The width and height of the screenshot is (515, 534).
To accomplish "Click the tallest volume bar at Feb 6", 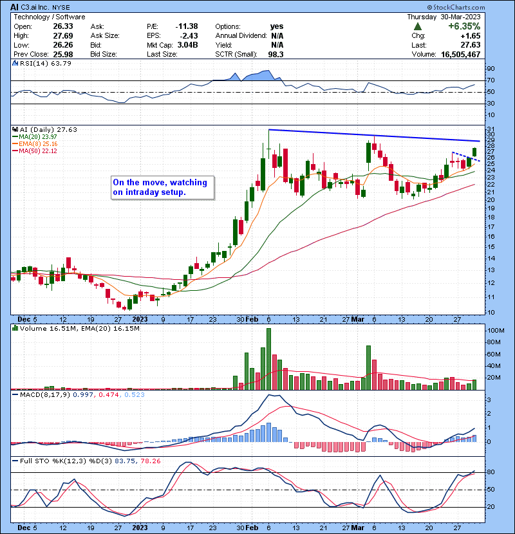I will [x=268, y=359].
